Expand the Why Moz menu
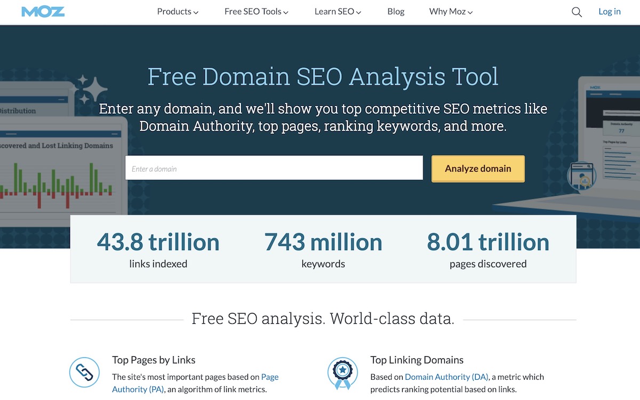 click(451, 12)
